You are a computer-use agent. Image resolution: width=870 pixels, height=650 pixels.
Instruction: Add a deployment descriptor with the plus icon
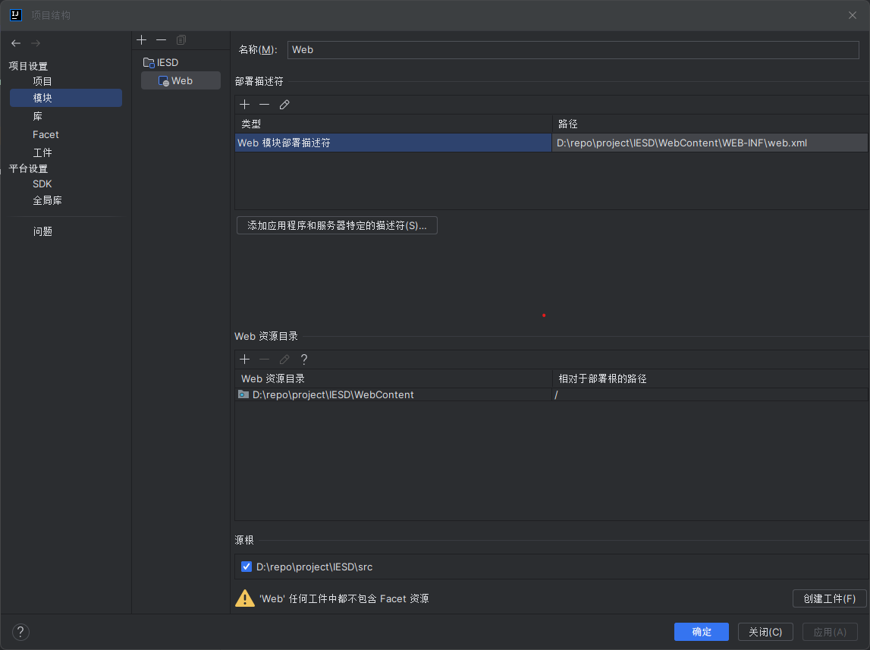[245, 104]
